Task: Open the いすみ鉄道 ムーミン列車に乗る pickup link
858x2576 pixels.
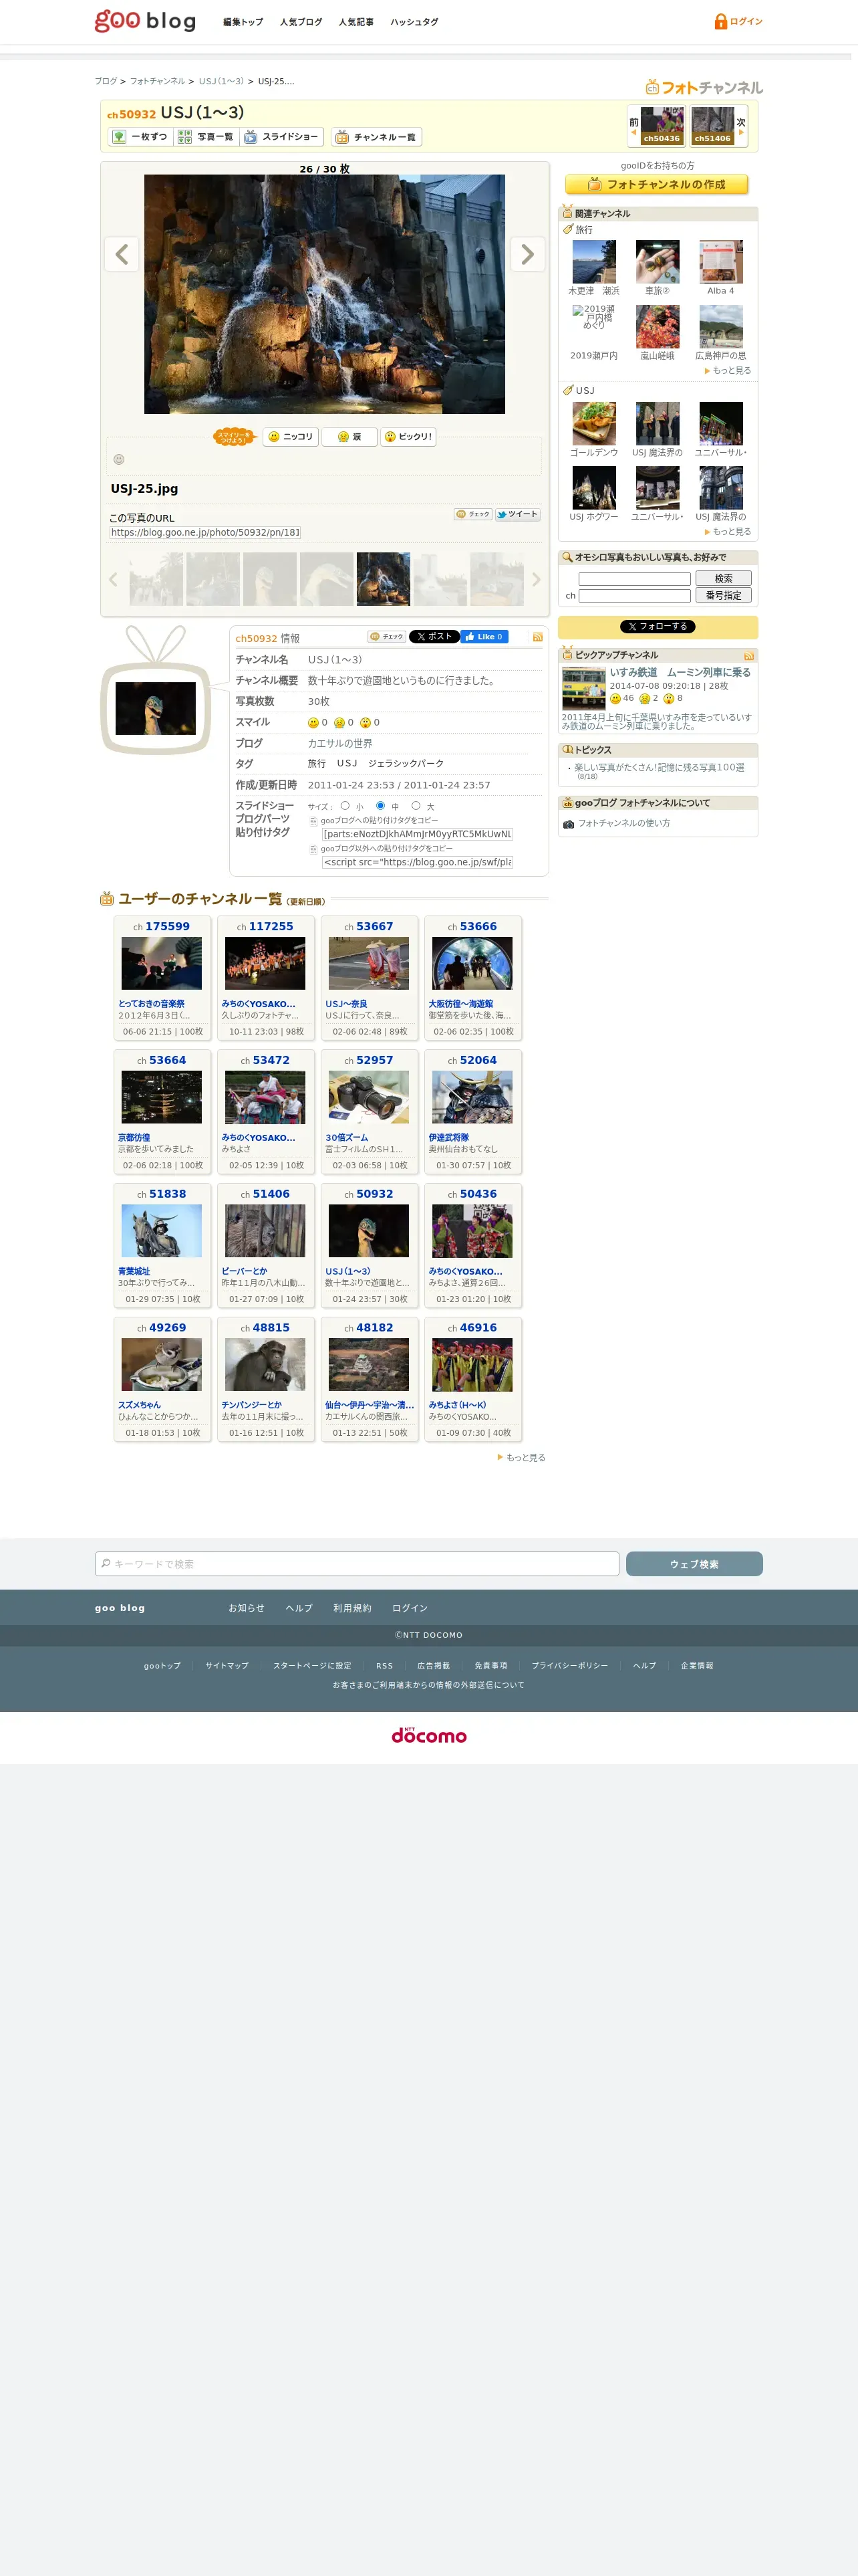Action: click(680, 673)
